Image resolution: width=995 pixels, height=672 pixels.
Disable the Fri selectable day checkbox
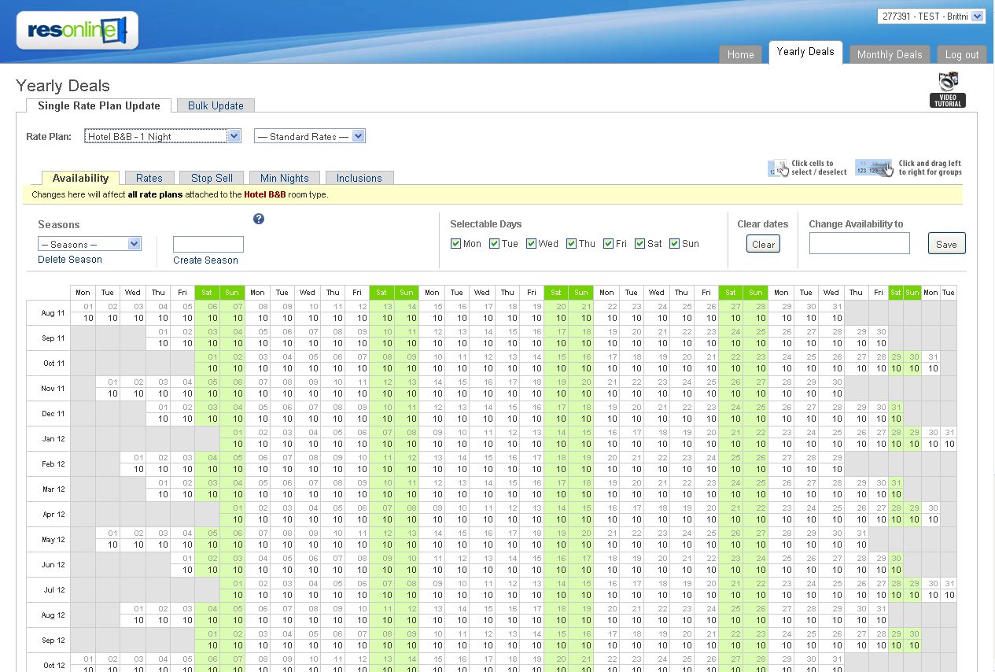609,244
